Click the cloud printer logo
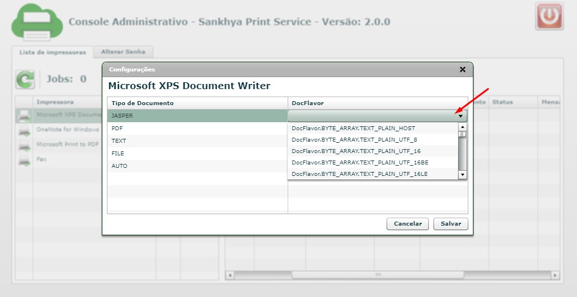The height and width of the screenshot is (297, 577). click(37, 21)
